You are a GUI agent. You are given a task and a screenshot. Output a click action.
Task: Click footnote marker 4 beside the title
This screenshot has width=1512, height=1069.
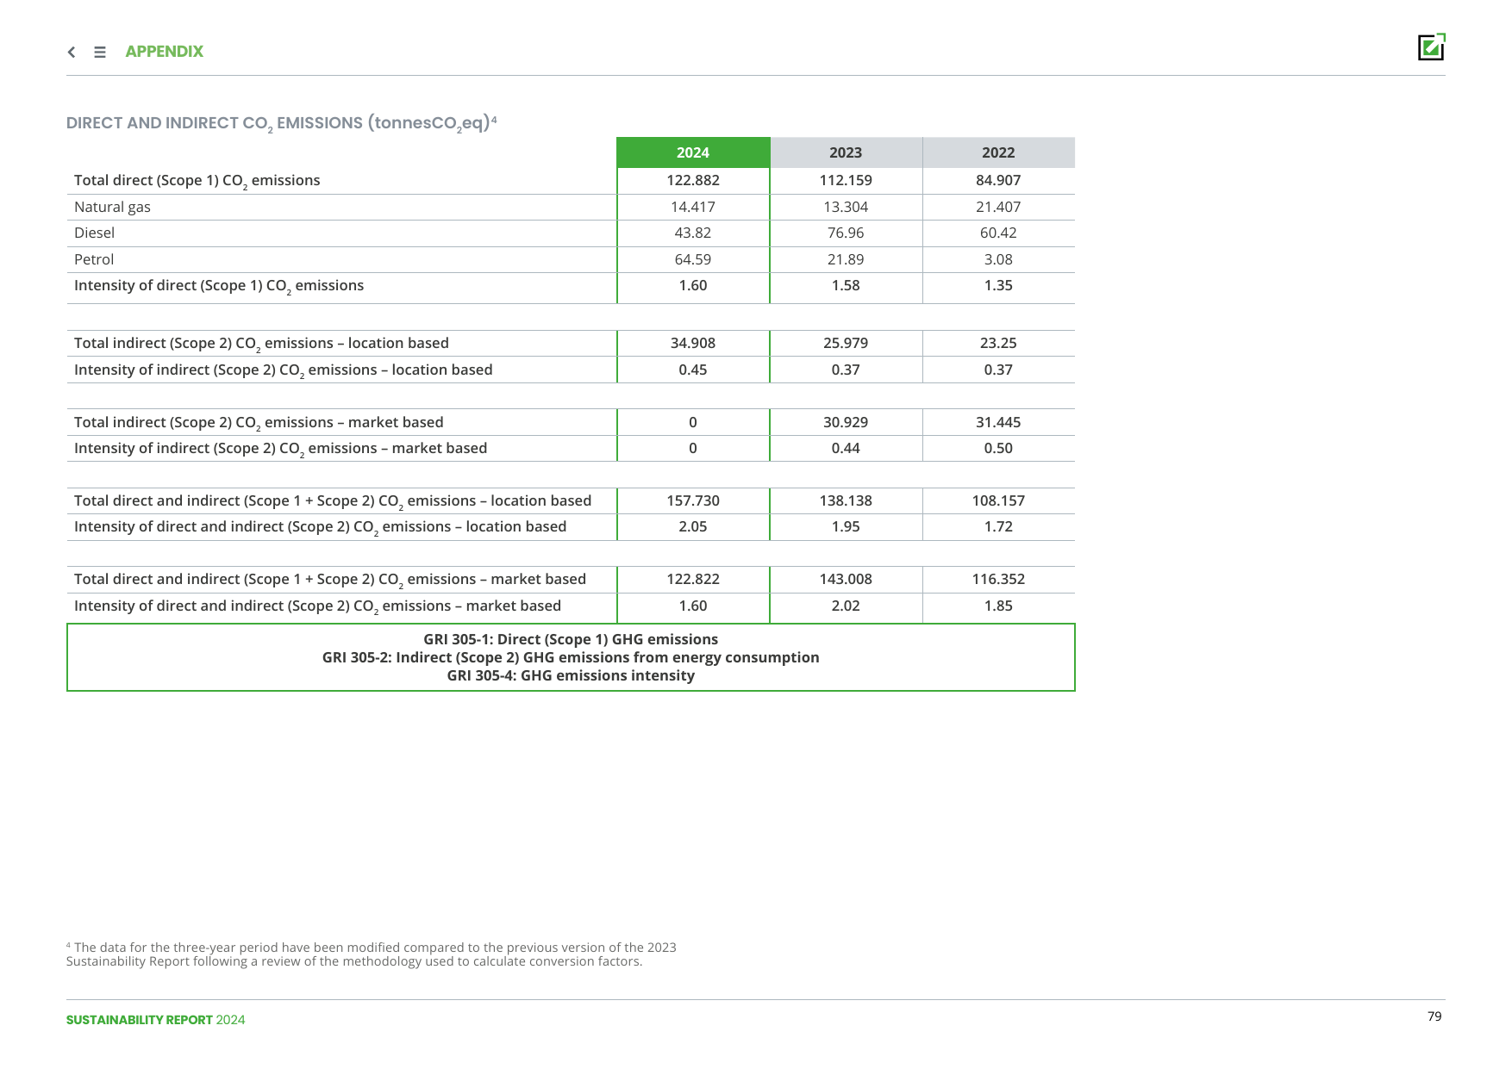(494, 119)
